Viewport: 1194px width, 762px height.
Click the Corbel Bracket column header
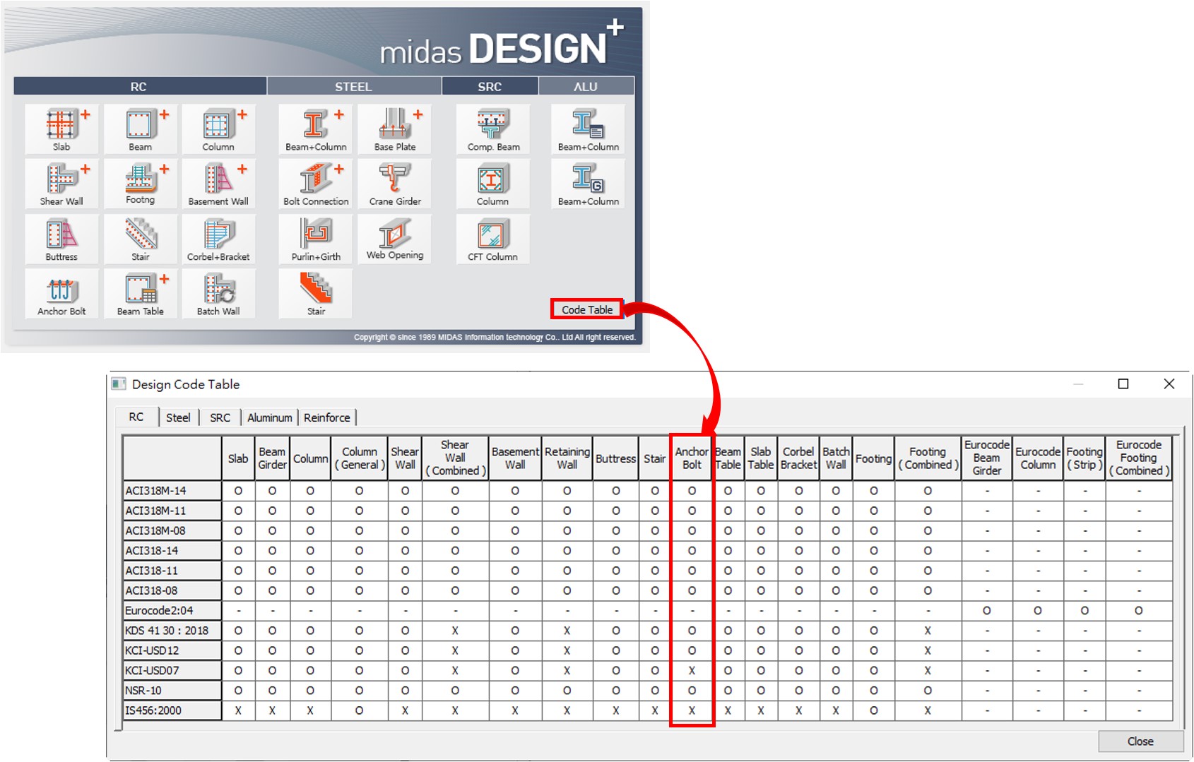click(x=798, y=458)
